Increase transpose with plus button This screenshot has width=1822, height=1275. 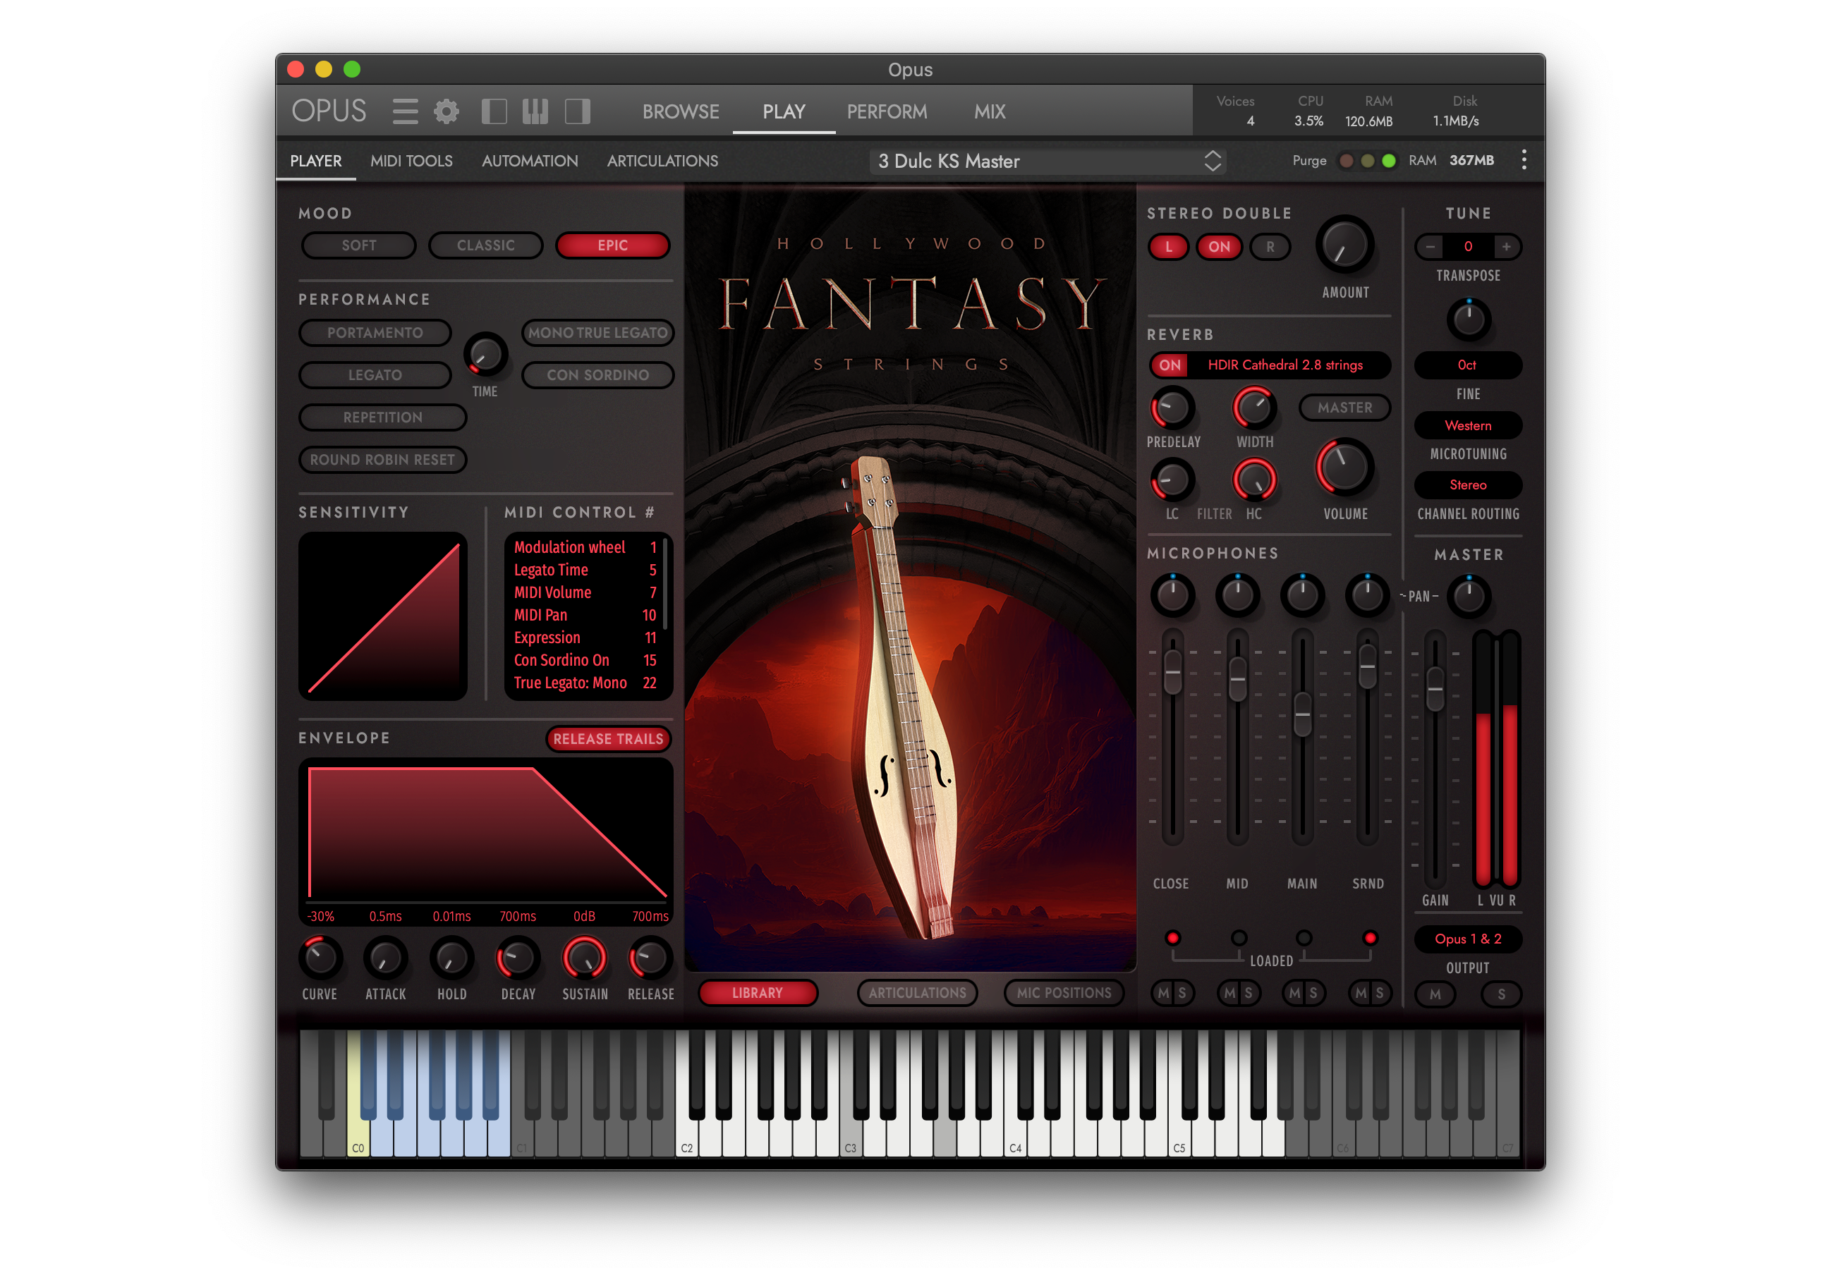pos(1506,247)
